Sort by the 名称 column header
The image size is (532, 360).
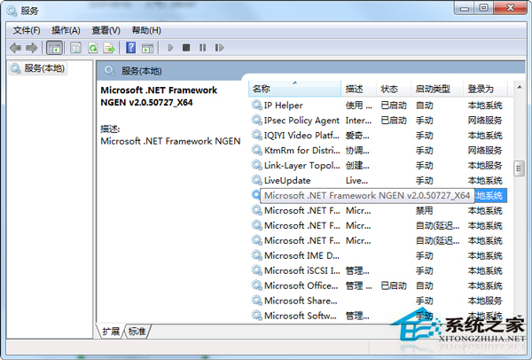[x=294, y=90]
